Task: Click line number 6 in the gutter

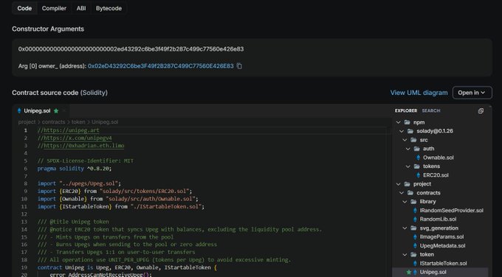Action: [x=26, y=169]
